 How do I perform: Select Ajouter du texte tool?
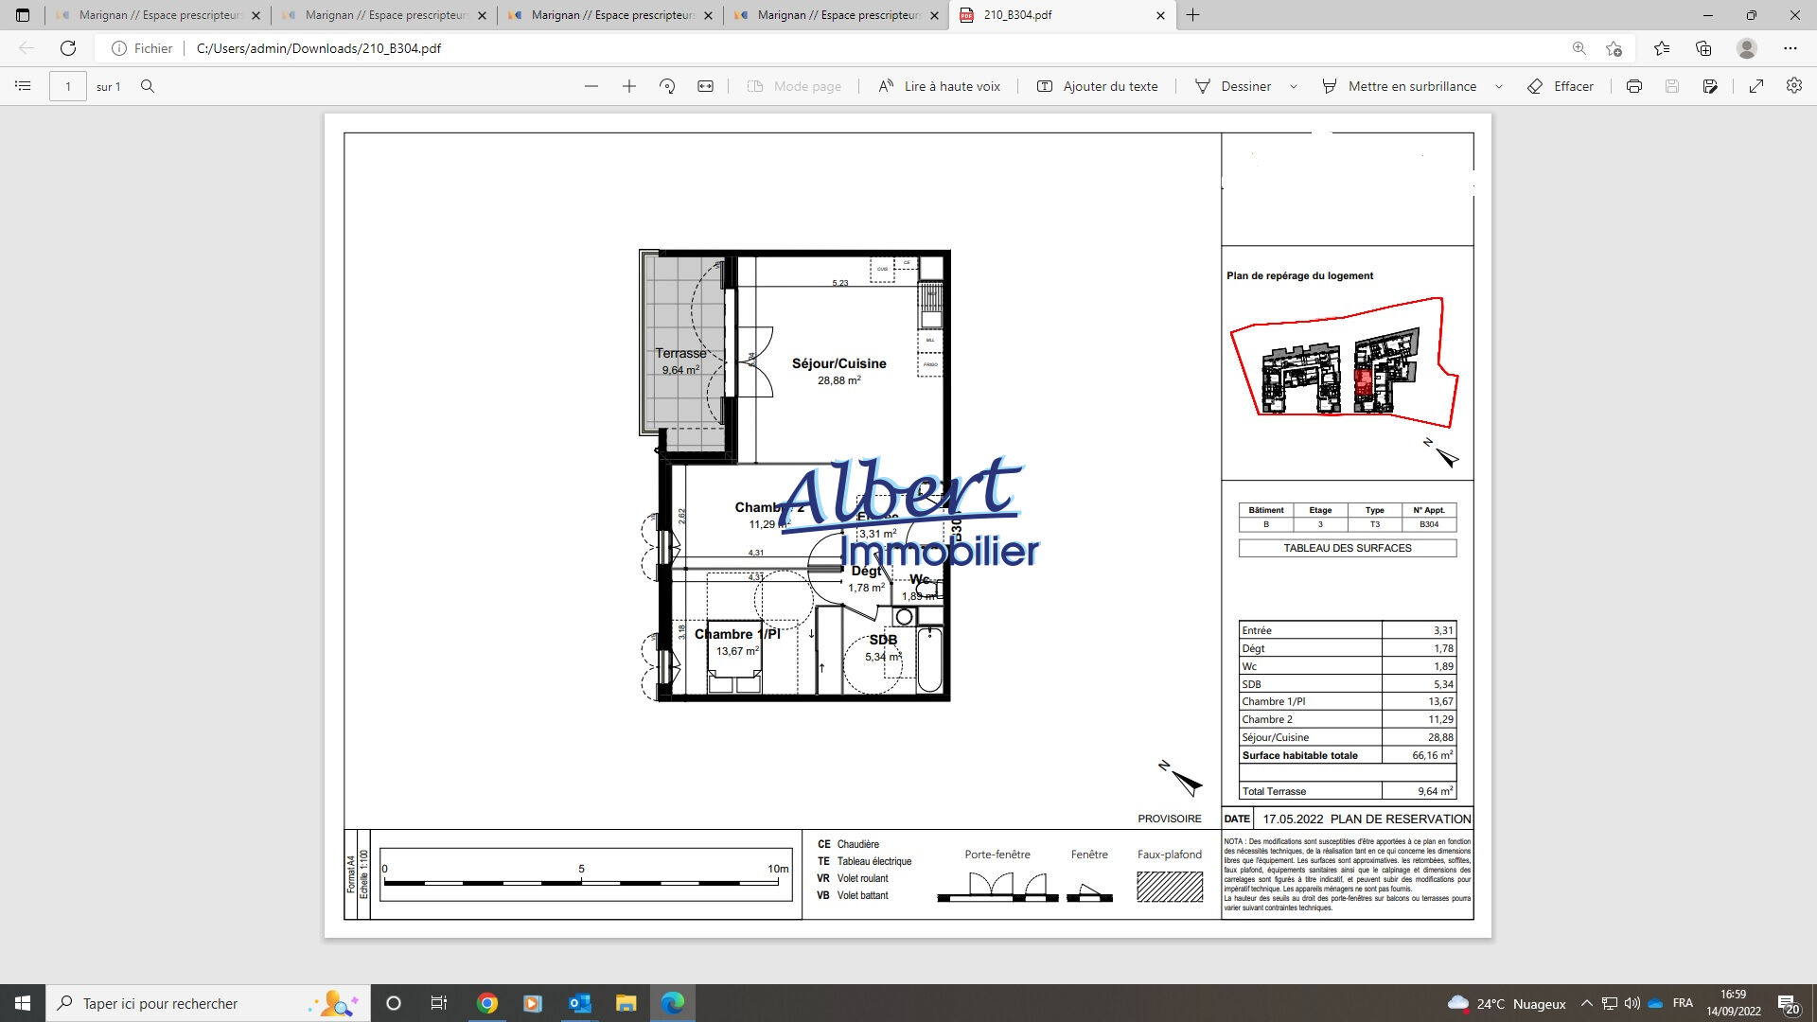(1098, 86)
